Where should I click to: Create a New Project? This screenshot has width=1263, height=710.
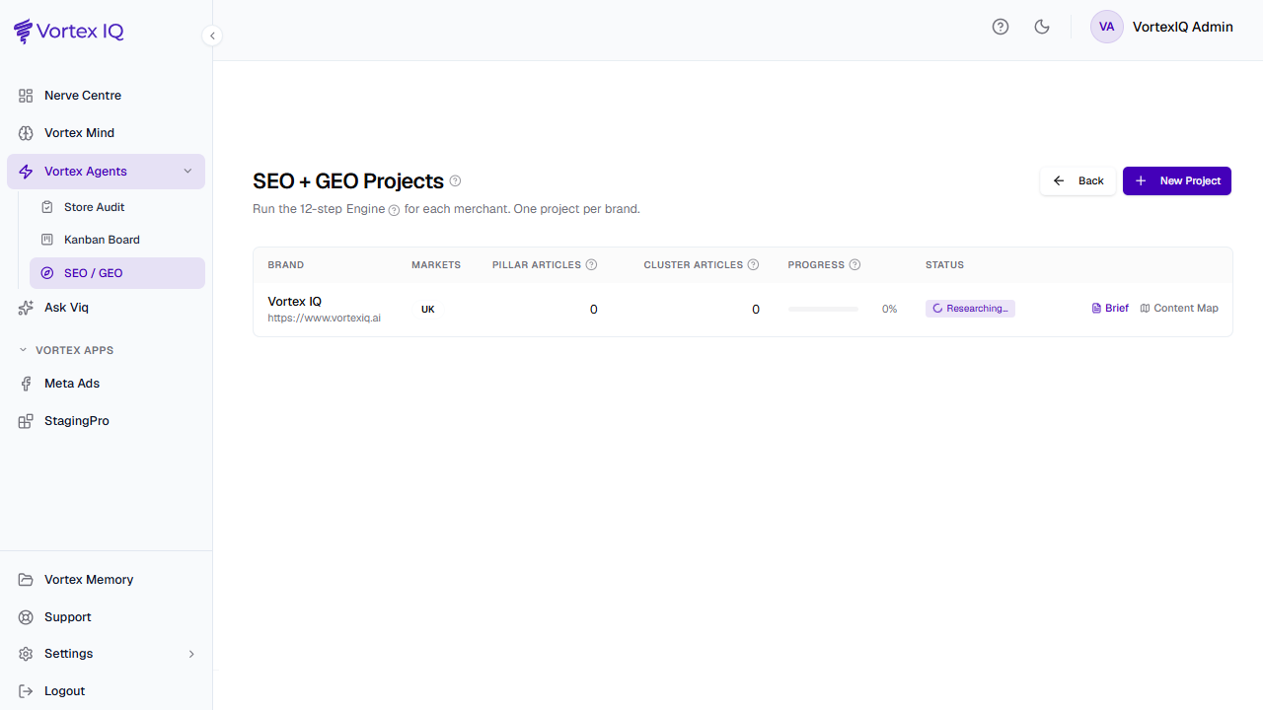coord(1177,180)
